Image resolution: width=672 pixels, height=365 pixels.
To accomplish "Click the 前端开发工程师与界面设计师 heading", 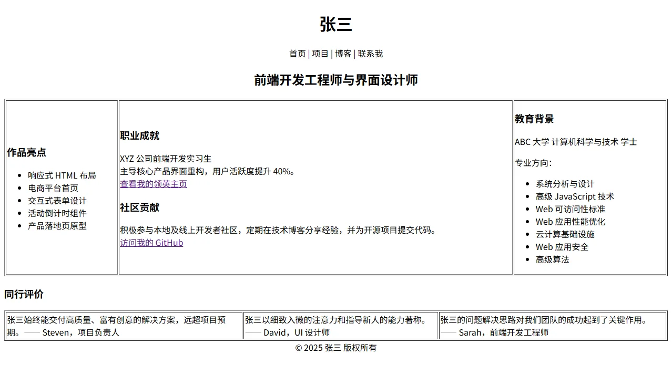I will click(335, 80).
